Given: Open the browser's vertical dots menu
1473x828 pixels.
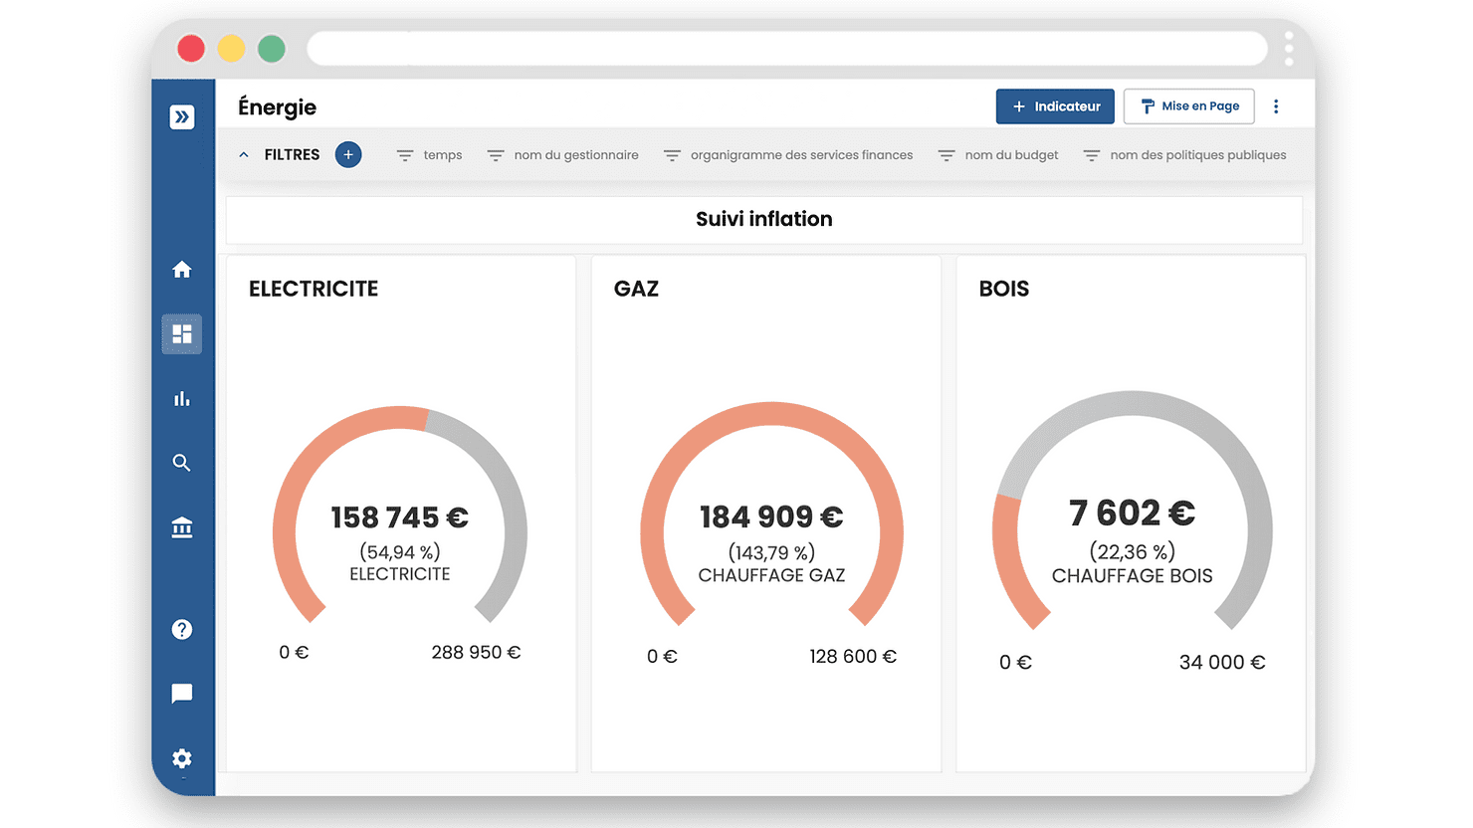Looking at the screenshot, I should 1289,48.
